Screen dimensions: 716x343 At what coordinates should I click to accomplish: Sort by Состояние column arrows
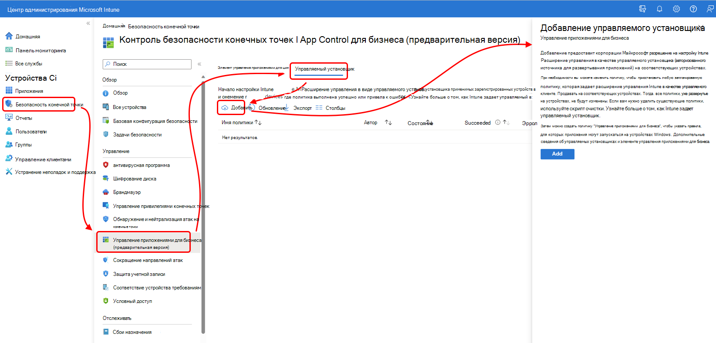click(x=429, y=122)
